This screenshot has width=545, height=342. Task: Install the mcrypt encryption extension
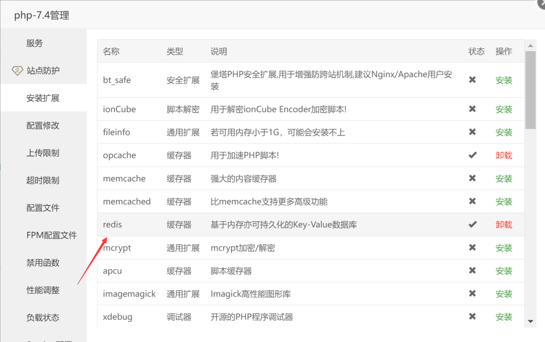[x=503, y=247]
